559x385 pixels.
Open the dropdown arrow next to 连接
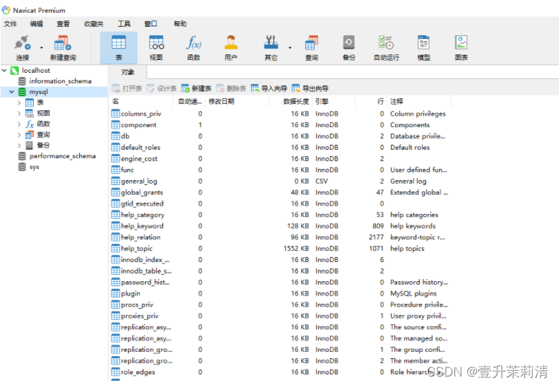pos(42,47)
